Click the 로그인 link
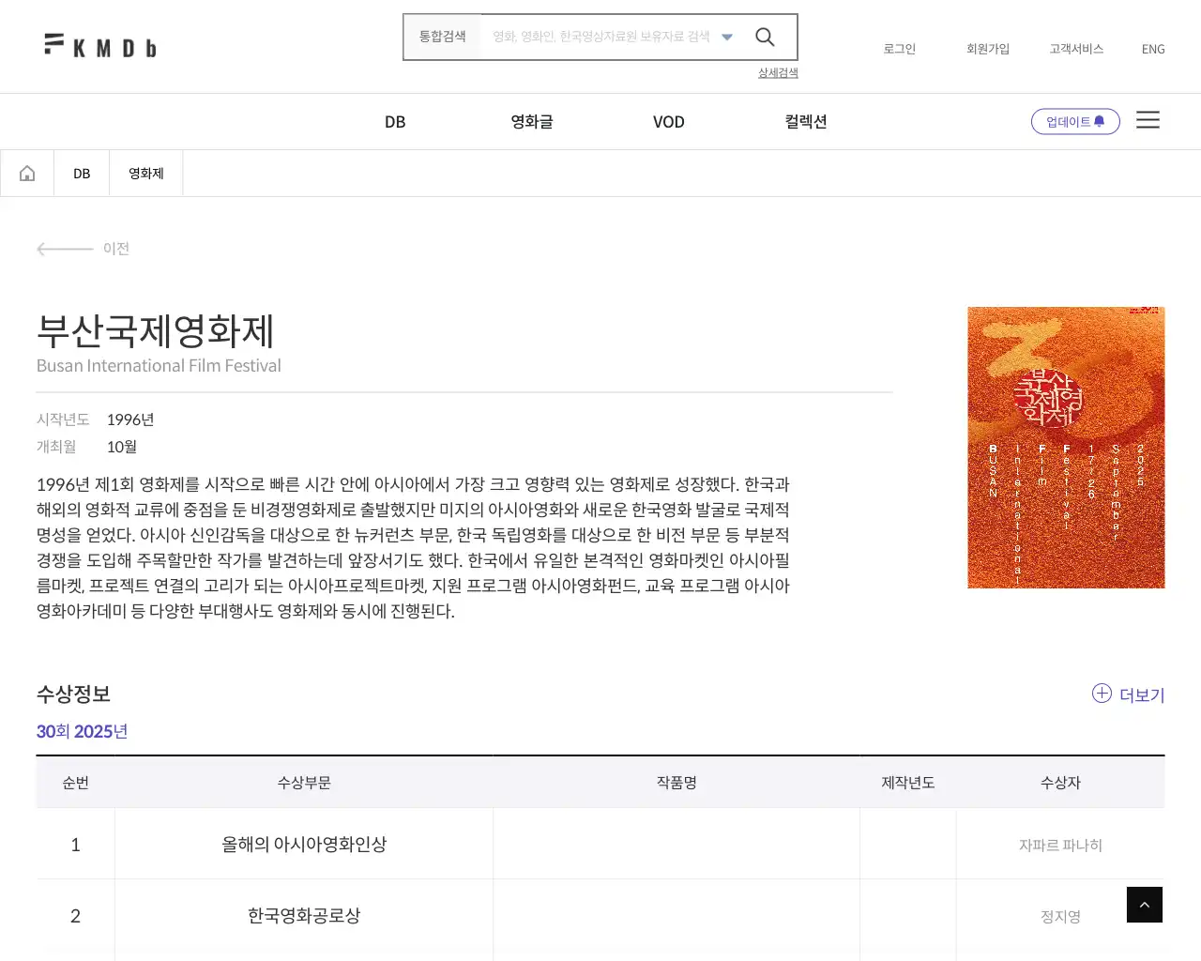This screenshot has height=961, width=1201. pyautogui.click(x=899, y=49)
